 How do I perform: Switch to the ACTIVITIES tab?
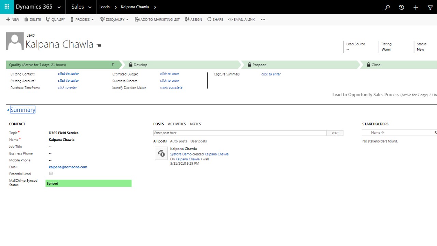tap(177, 124)
